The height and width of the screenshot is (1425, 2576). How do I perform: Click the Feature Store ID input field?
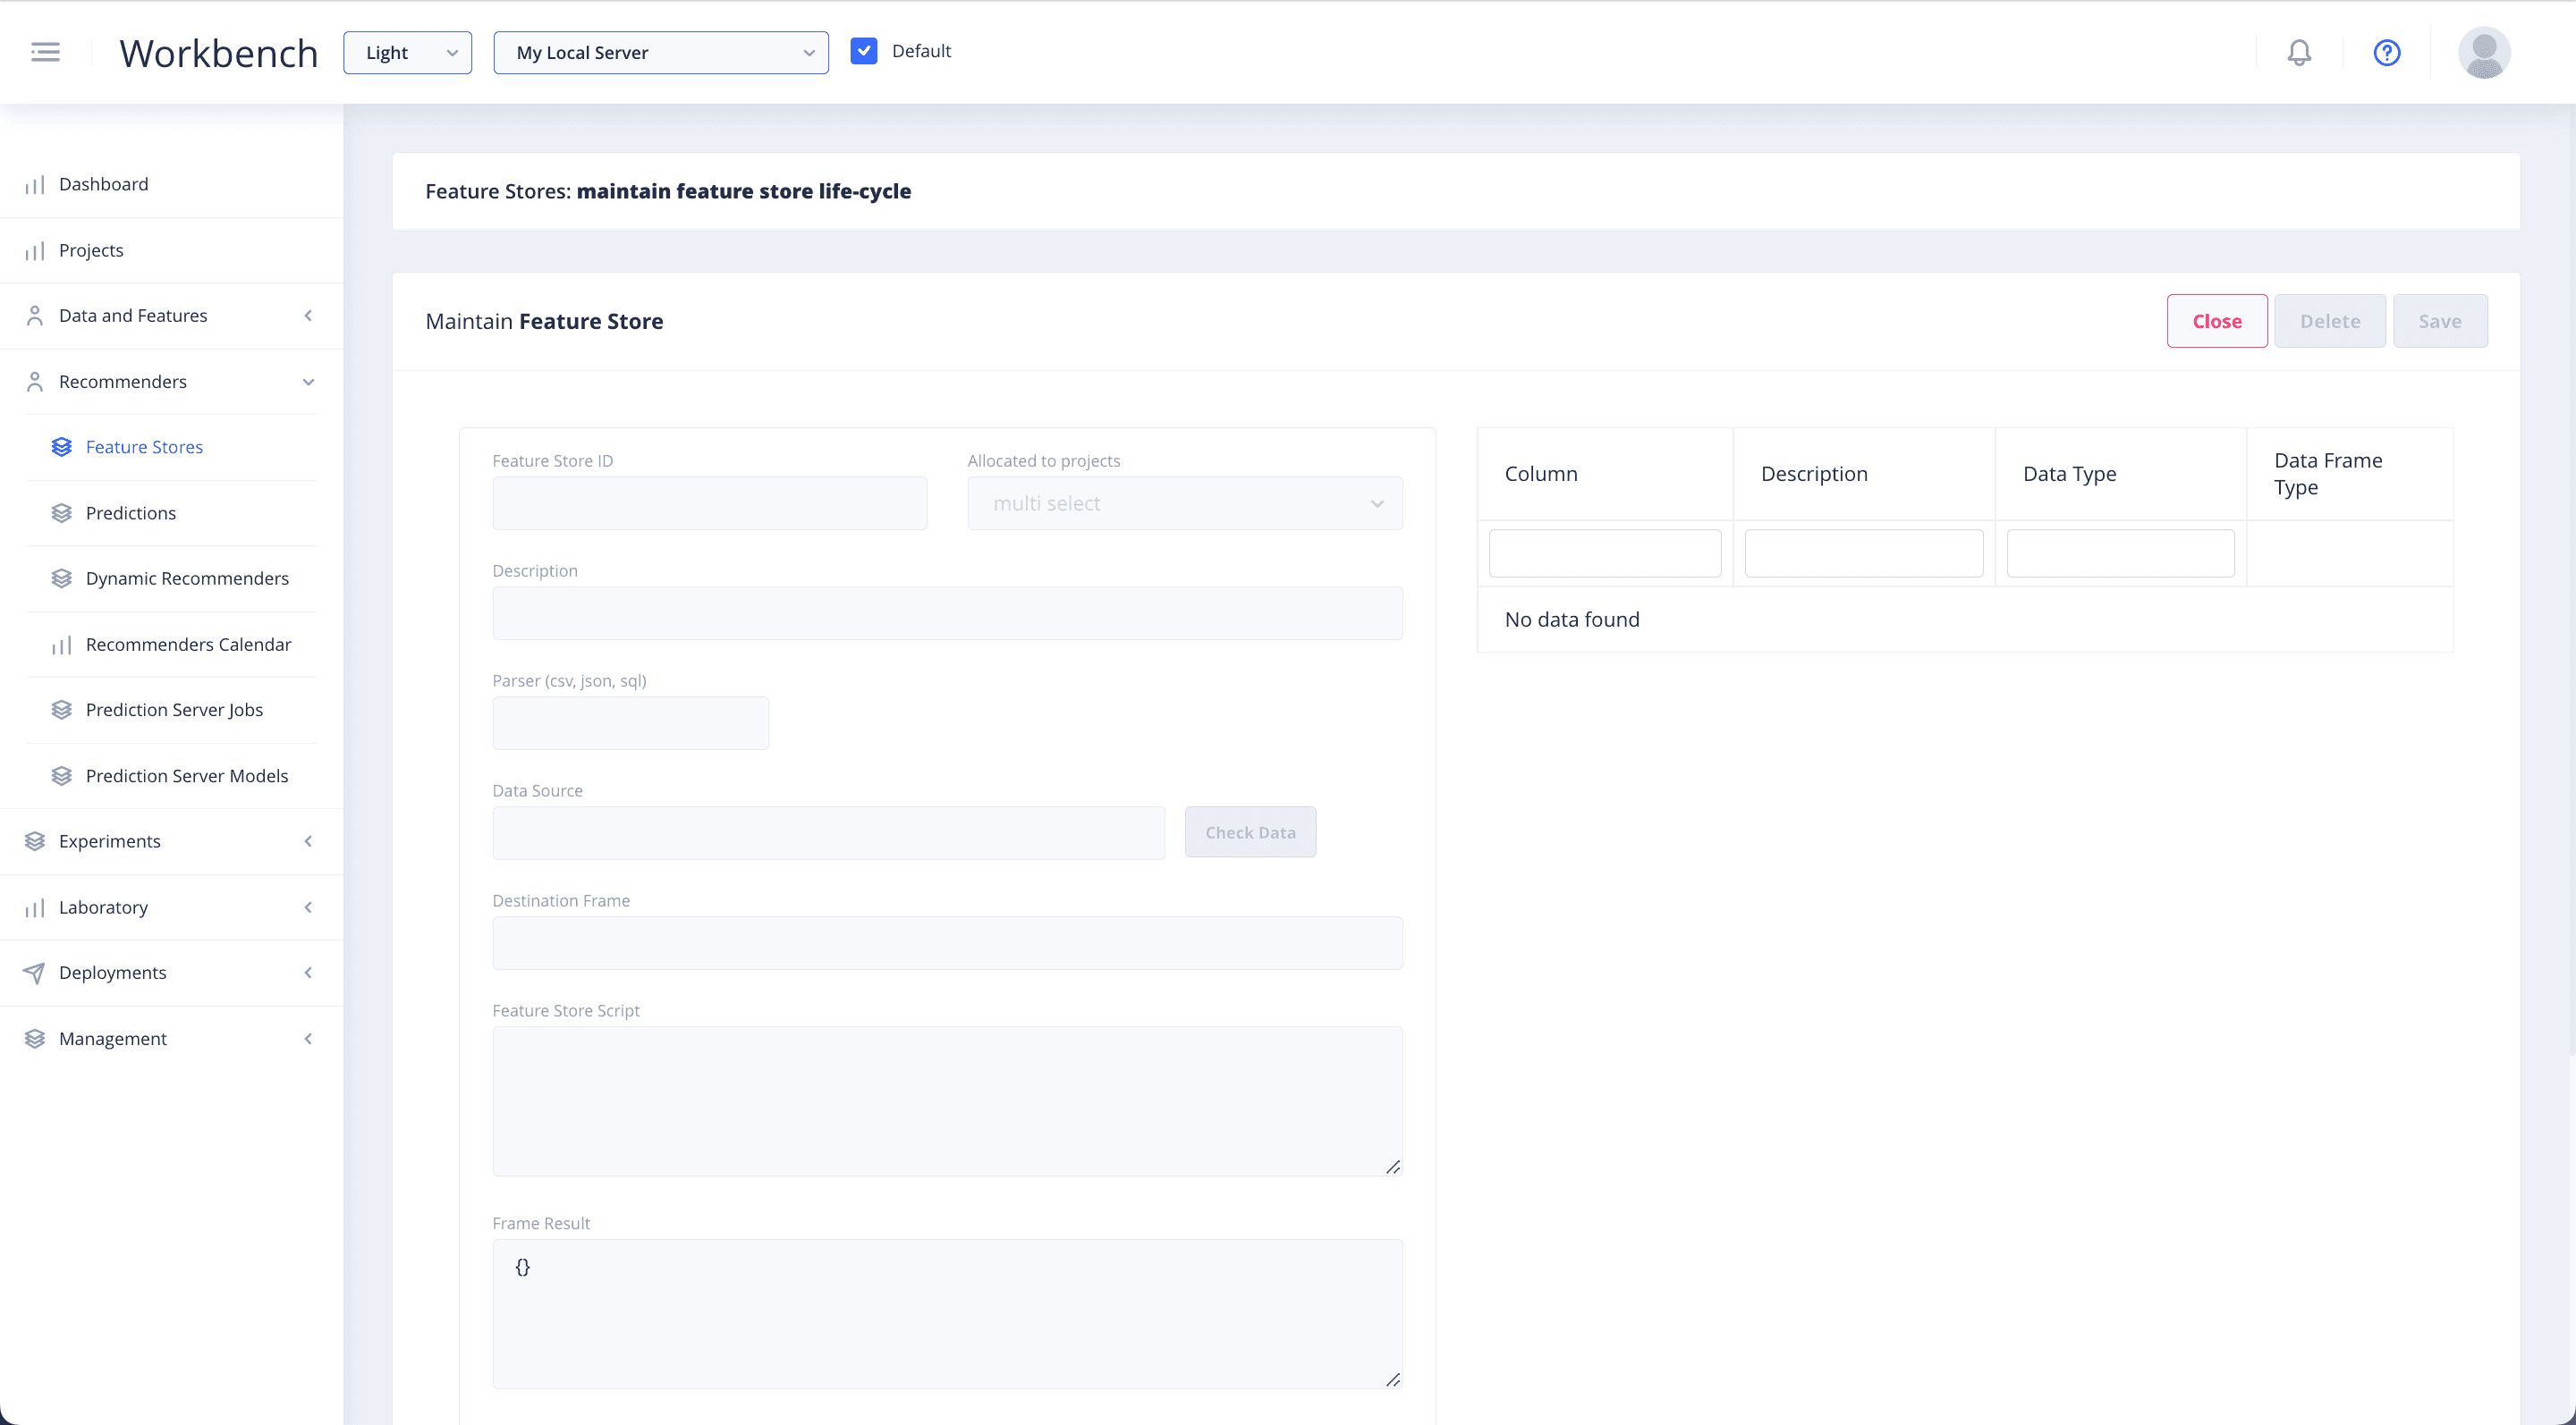(711, 503)
